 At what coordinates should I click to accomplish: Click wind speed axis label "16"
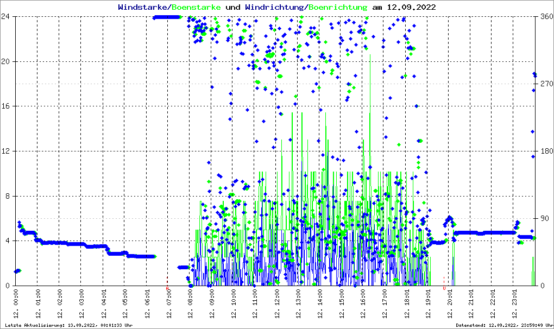(x=5, y=106)
